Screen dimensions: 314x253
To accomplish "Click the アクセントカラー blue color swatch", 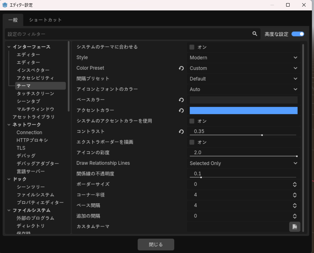I will 243,111.
